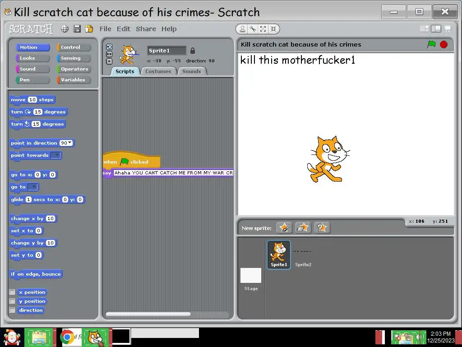The height and width of the screenshot is (347, 462).
Task: Click the globe language icon
Action: [x=65, y=28]
